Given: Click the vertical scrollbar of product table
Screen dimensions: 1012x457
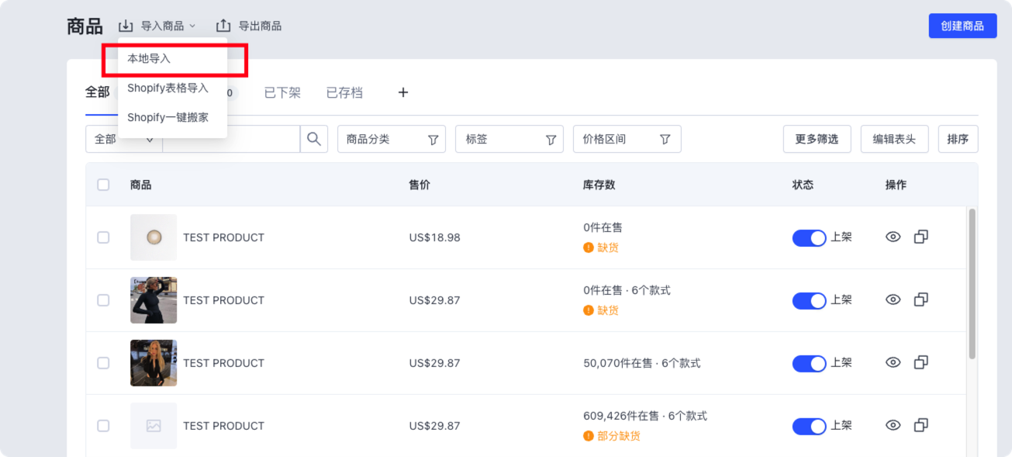Looking at the screenshot, I should pyautogui.click(x=972, y=284).
